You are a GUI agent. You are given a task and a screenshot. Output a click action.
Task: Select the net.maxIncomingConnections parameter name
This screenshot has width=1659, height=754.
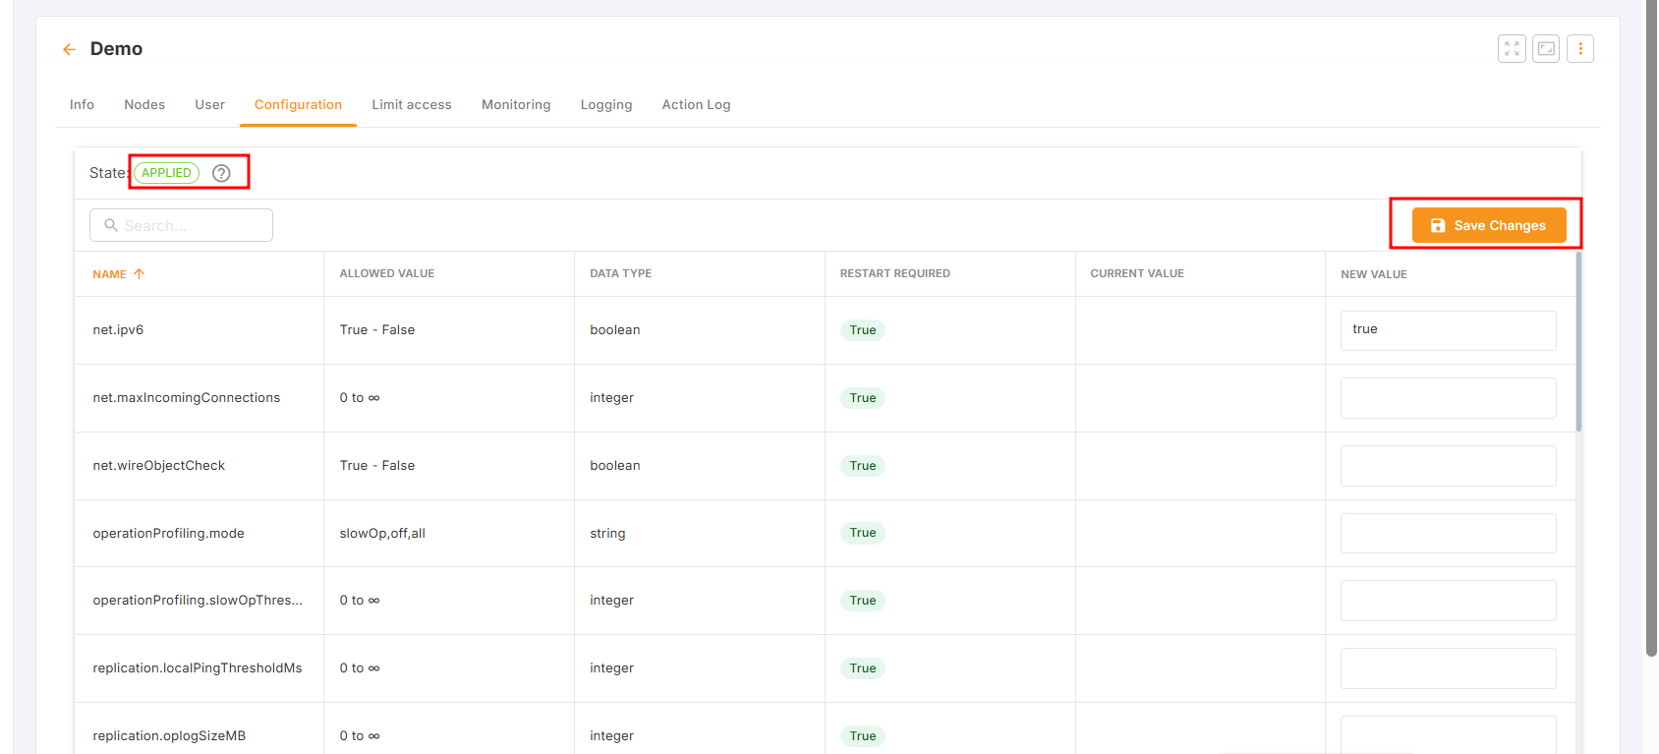186,398
